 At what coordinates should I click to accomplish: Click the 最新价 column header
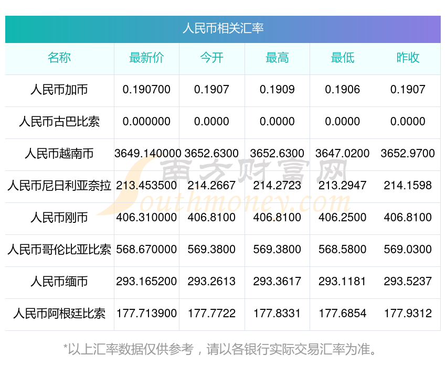click(146, 58)
